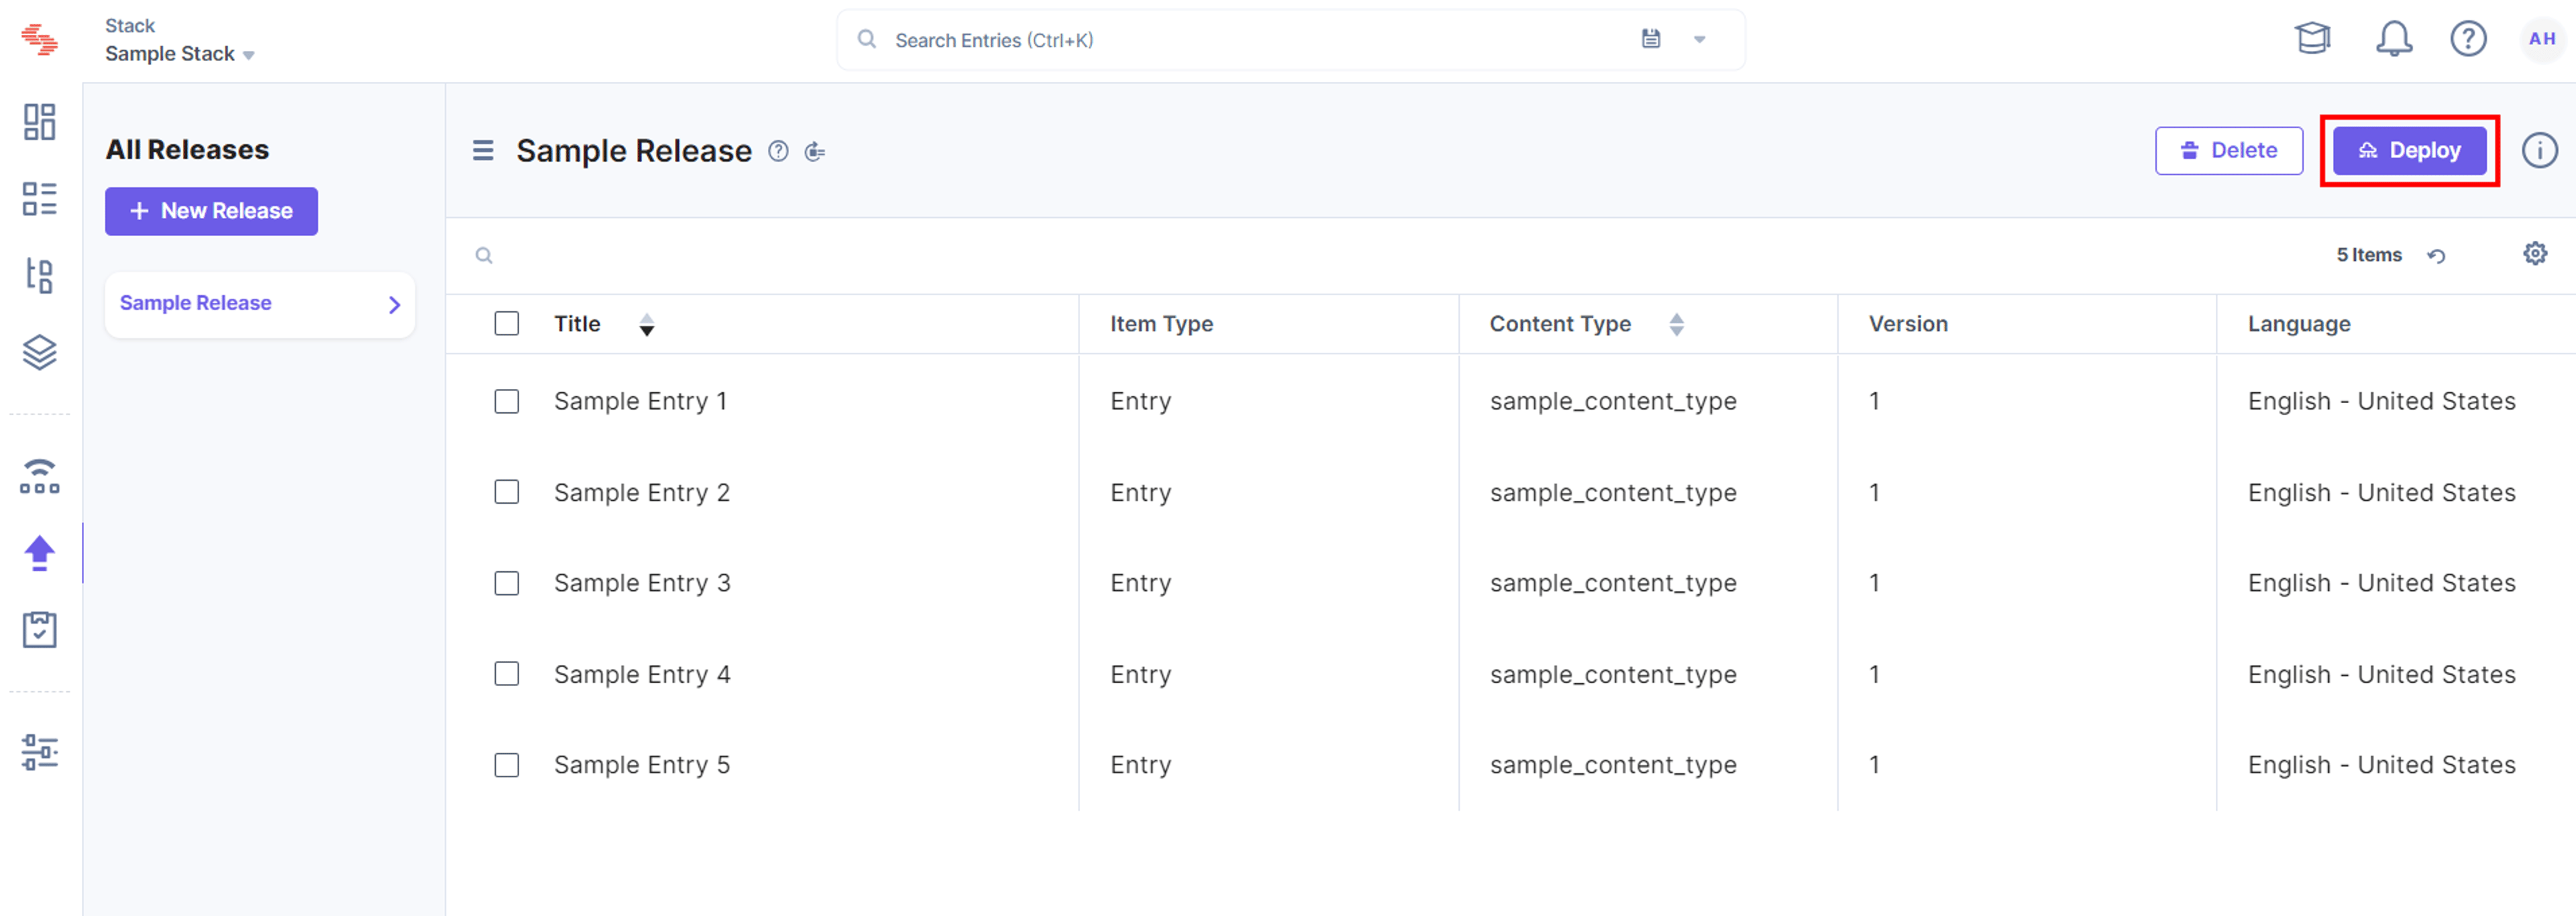Screen dimensions: 2576x916
Task: Open Sample Entry 2 title
Action: point(641,493)
